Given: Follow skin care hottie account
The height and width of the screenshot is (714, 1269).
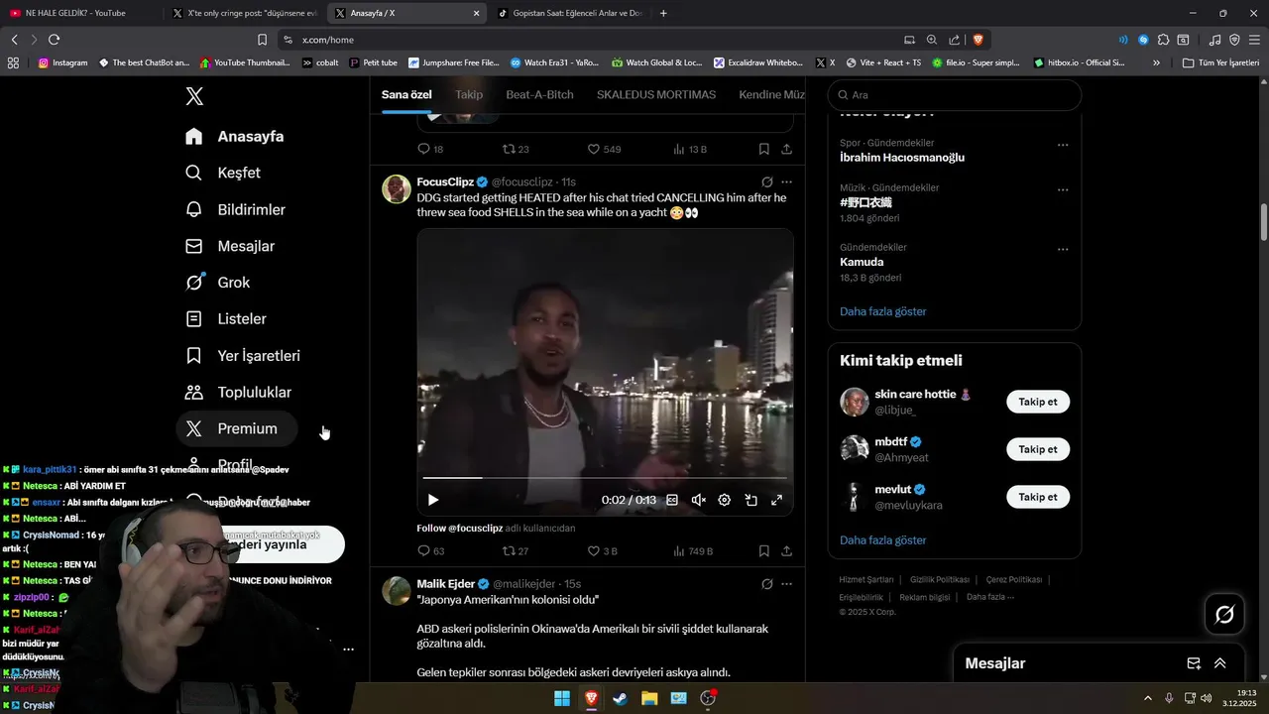Looking at the screenshot, I should 1038,402.
